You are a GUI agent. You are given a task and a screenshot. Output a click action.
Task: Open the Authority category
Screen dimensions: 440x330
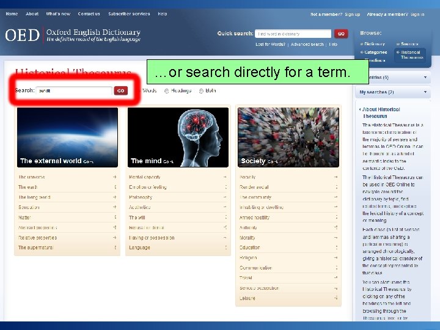[248, 227]
